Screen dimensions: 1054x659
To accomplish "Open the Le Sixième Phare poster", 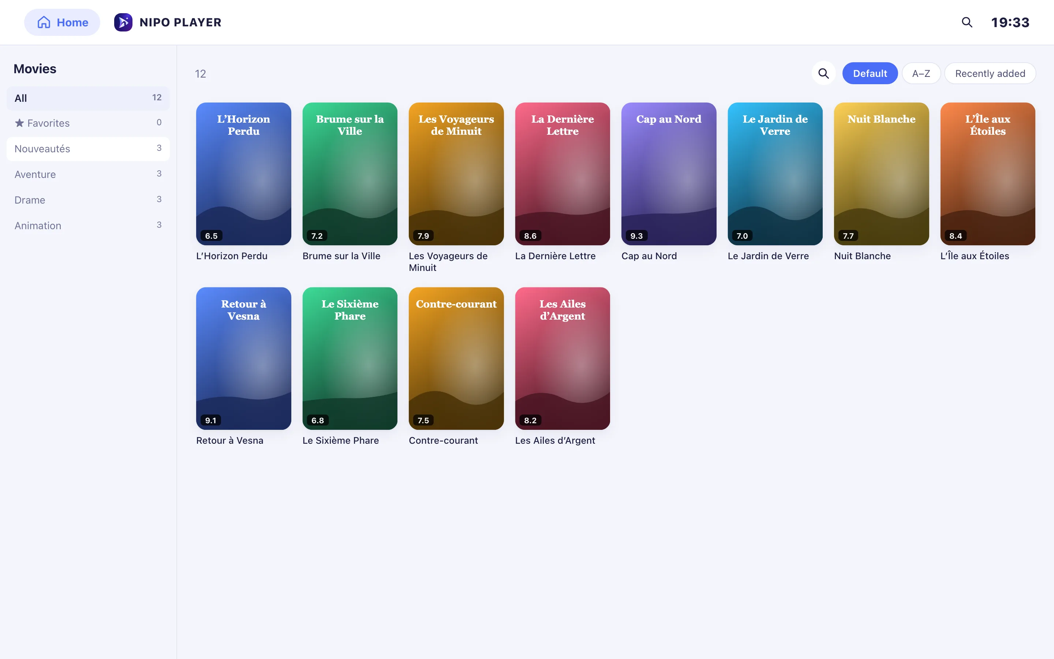I will pyautogui.click(x=350, y=358).
